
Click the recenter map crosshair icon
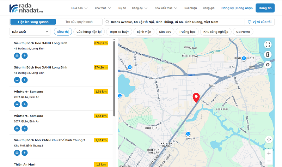click(x=269, y=139)
